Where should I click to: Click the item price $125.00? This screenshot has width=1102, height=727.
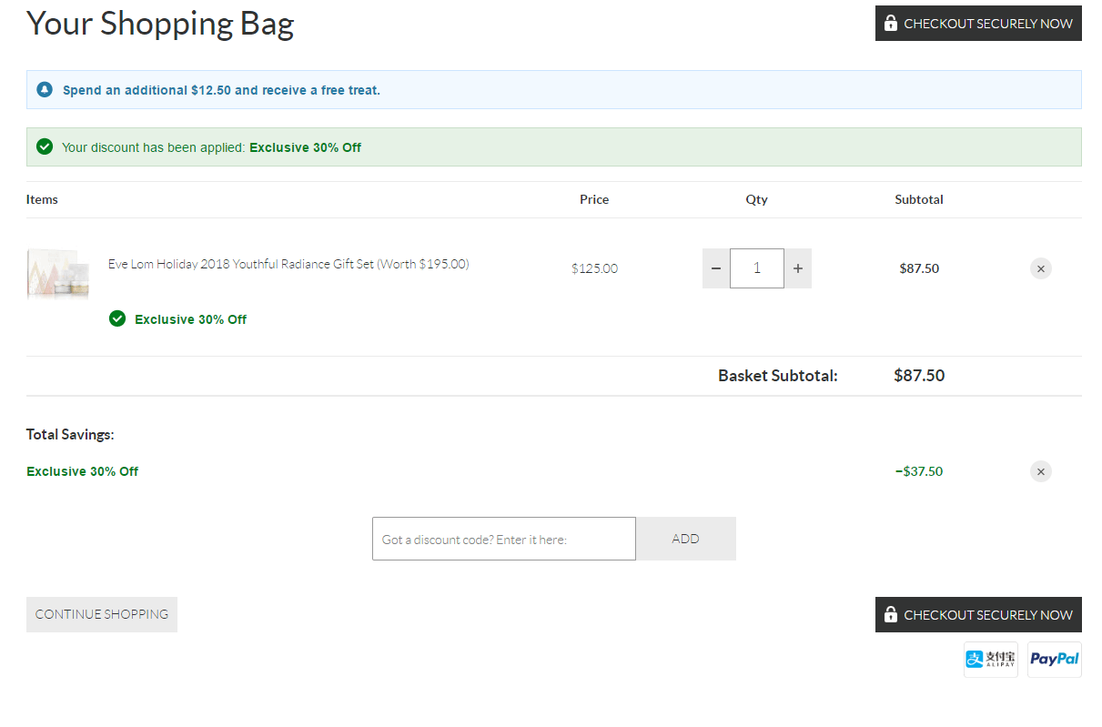coord(595,268)
